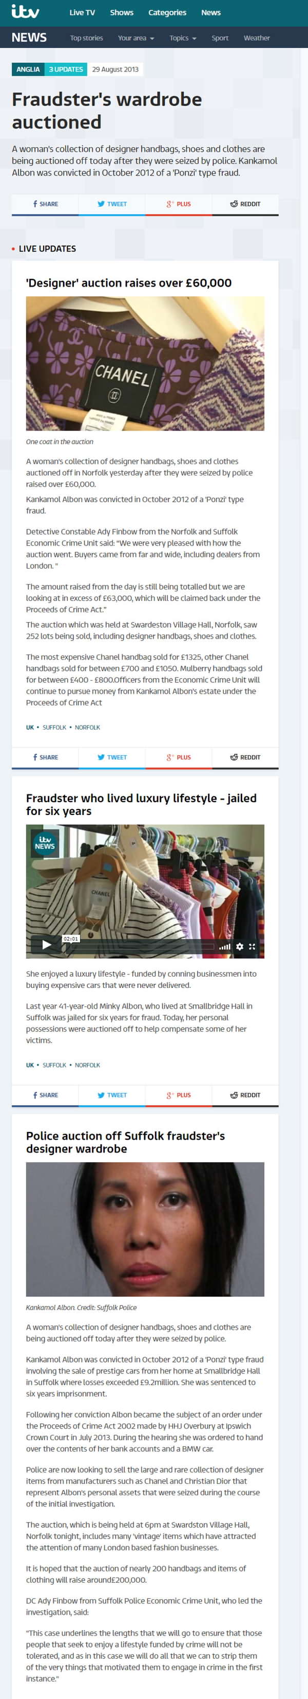Post the article to Reddit from the top bar
The width and height of the screenshot is (308, 1699).
[x=245, y=204]
